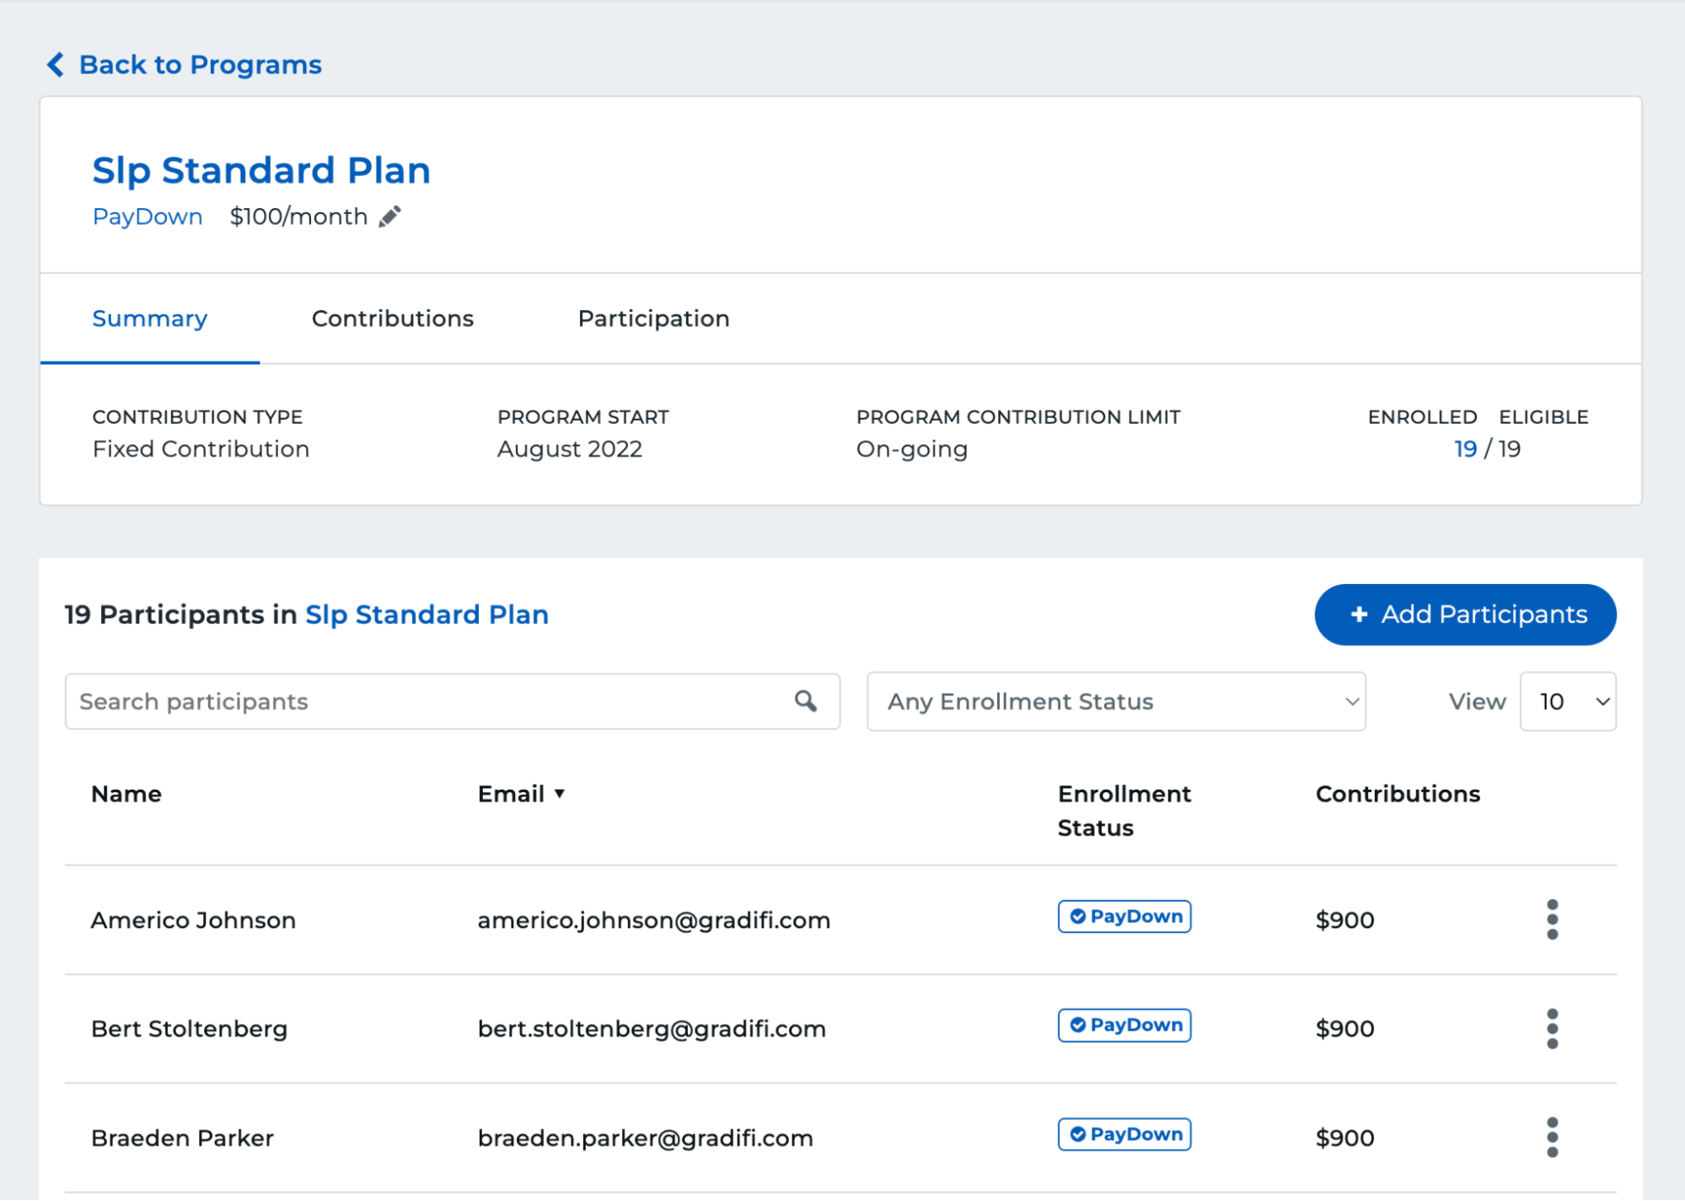
Task: Click Bert Stoltenberg's $900 contribution
Action: (1345, 1028)
